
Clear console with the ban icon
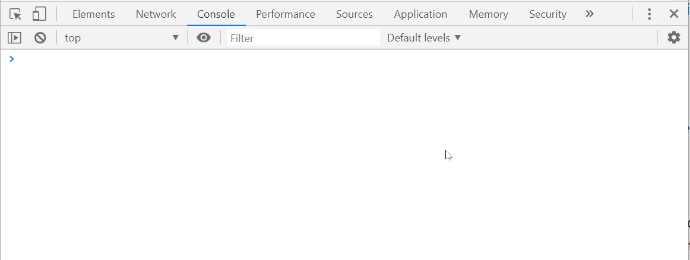[x=40, y=38]
